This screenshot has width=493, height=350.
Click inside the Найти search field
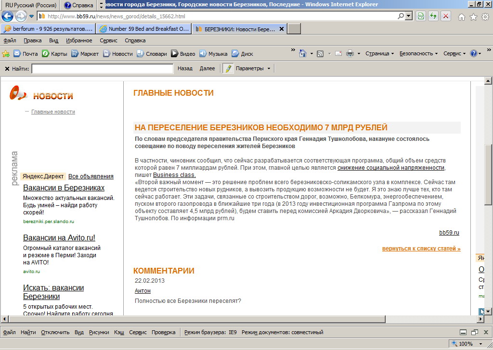[x=102, y=69]
